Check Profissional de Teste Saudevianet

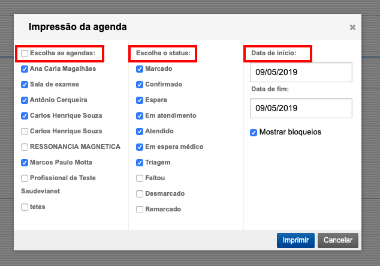tap(24, 178)
